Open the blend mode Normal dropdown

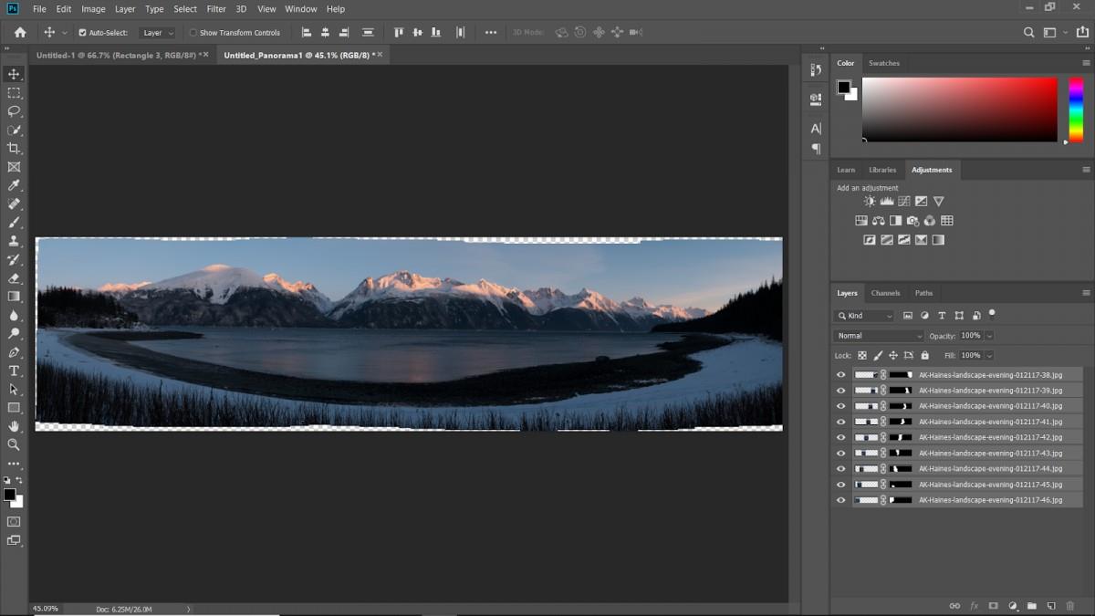(x=880, y=336)
